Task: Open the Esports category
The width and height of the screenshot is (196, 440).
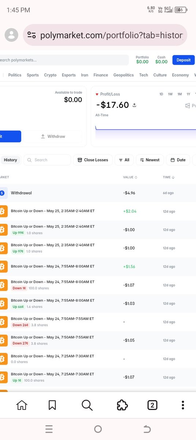Action: point(69,75)
